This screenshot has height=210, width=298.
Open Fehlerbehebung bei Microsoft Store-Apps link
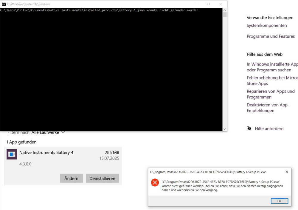click(x=272, y=81)
